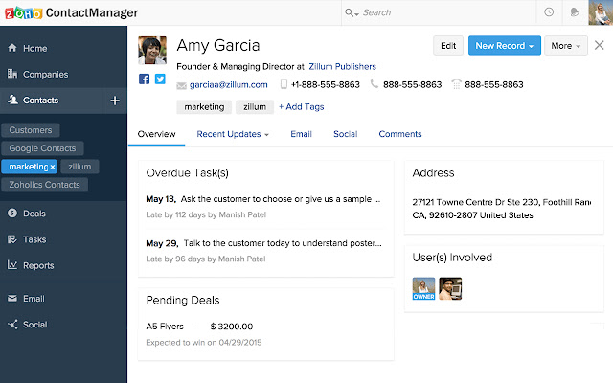Viewport: 613px width, 383px height.
Task: Click the garciaa@zillum.com email link
Action: tap(228, 84)
